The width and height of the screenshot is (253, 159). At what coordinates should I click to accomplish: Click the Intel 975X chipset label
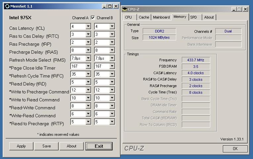[x=20, y=18]
